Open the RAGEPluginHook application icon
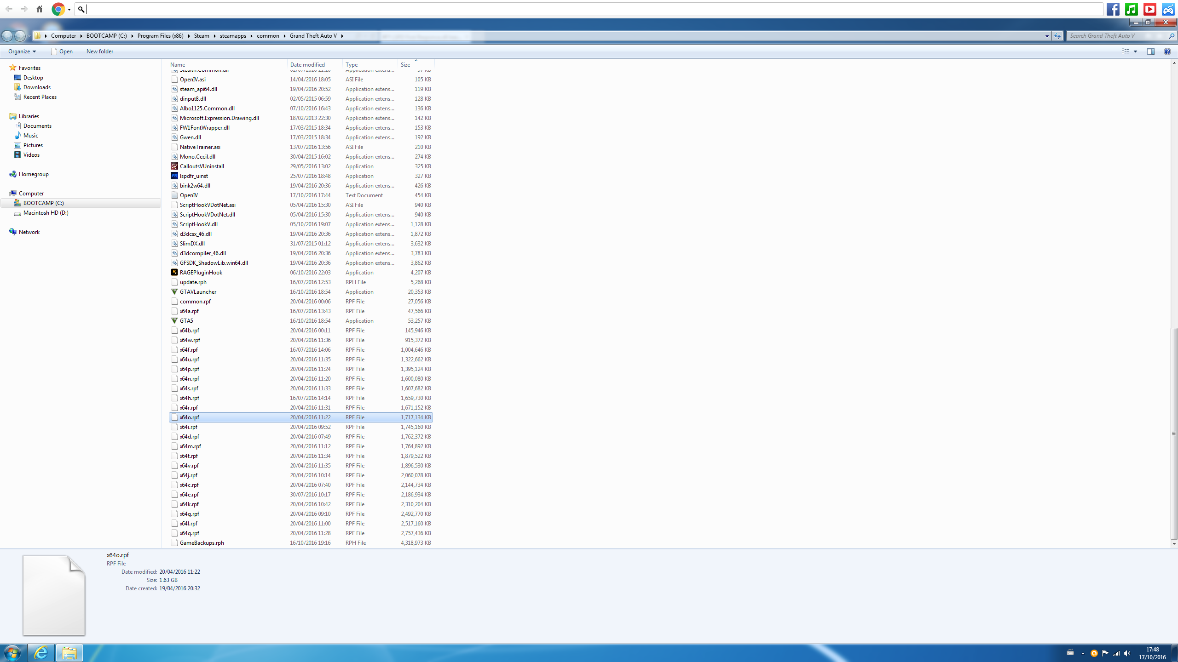 pos(174,273)
